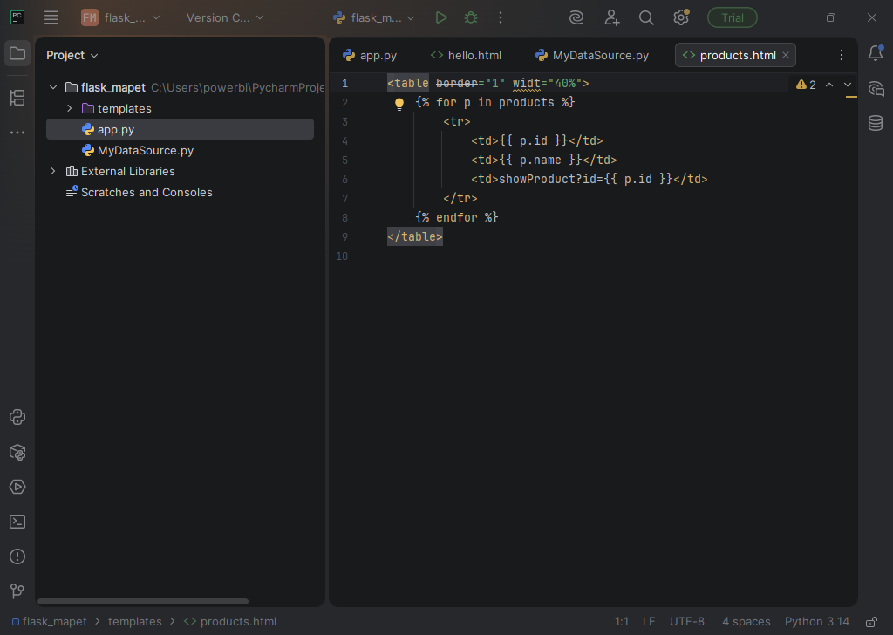Viewport: 893px width, 635px height.
Task: Click the 'showProduct?id=' text on line 6
Action: (551, 180)
